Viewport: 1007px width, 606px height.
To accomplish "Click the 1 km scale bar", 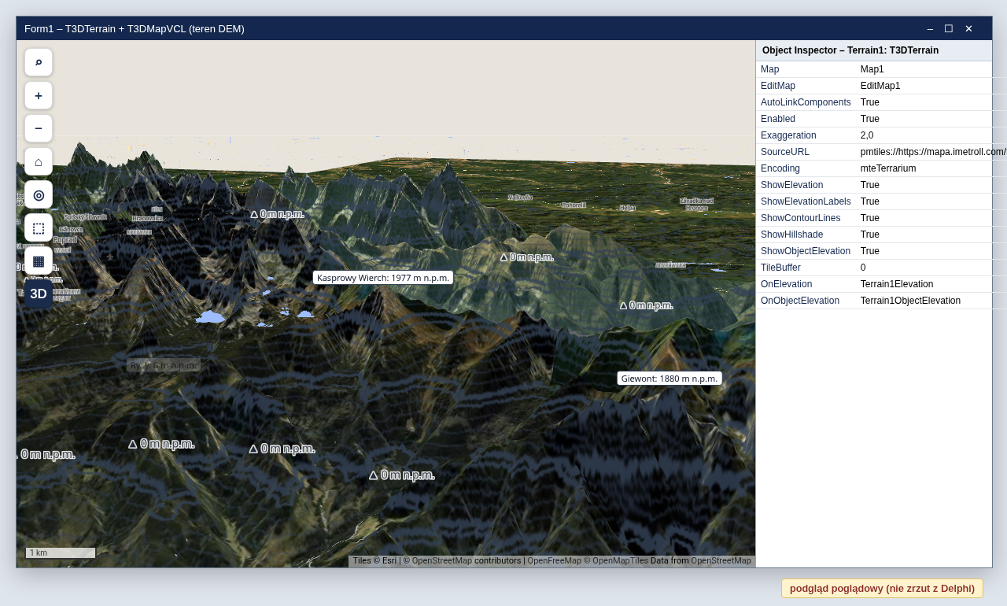I will coord(61,552).
